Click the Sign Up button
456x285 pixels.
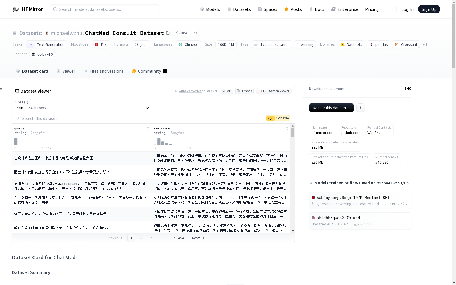429,9
